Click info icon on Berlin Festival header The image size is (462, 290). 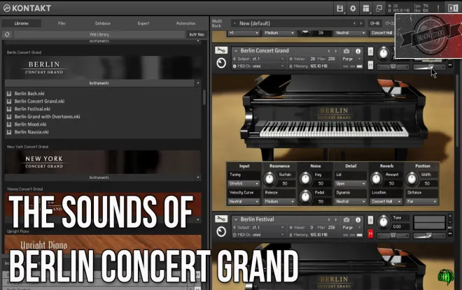(358, 219)
